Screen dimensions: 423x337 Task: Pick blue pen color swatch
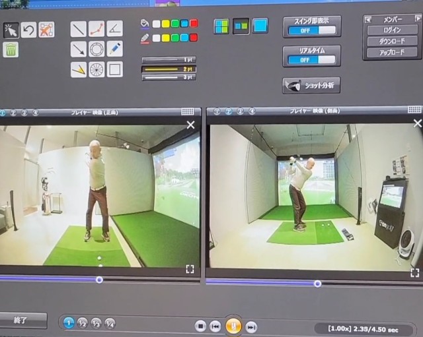click(184, 38)
